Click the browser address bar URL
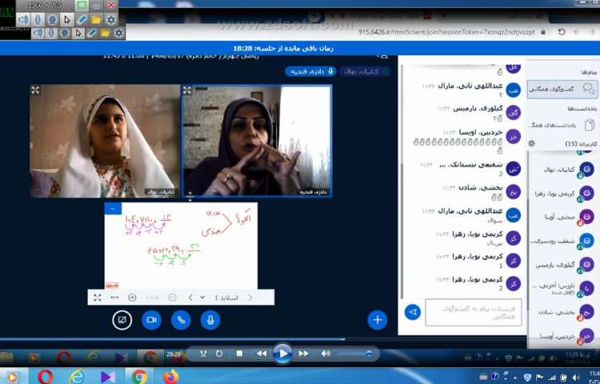 446,32
